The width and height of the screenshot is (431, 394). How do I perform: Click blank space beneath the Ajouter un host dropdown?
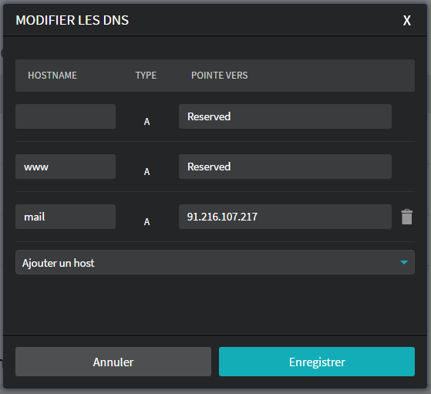coord(215,304)
